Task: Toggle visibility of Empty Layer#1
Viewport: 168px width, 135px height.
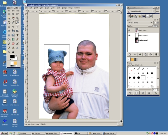Action: click(x=129, y=35)
